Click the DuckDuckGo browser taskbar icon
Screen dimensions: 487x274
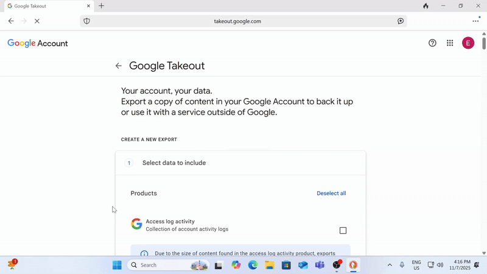[x=353, y=265]
